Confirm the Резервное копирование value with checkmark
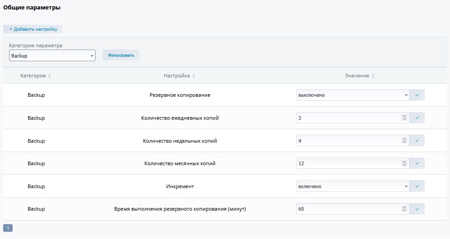 pyautogui.click(x=417, y=95)
